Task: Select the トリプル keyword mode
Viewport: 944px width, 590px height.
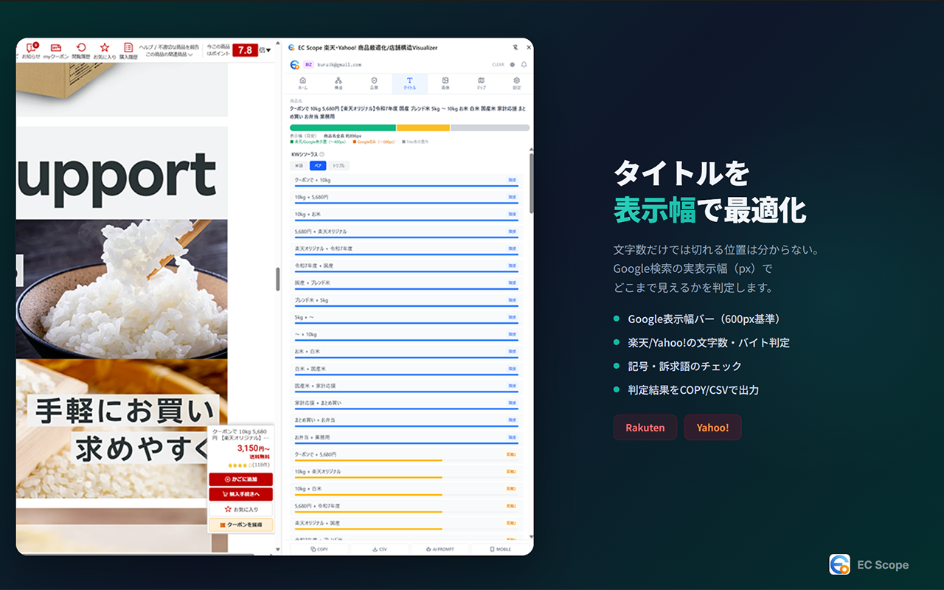Action: tap(338, 166)
